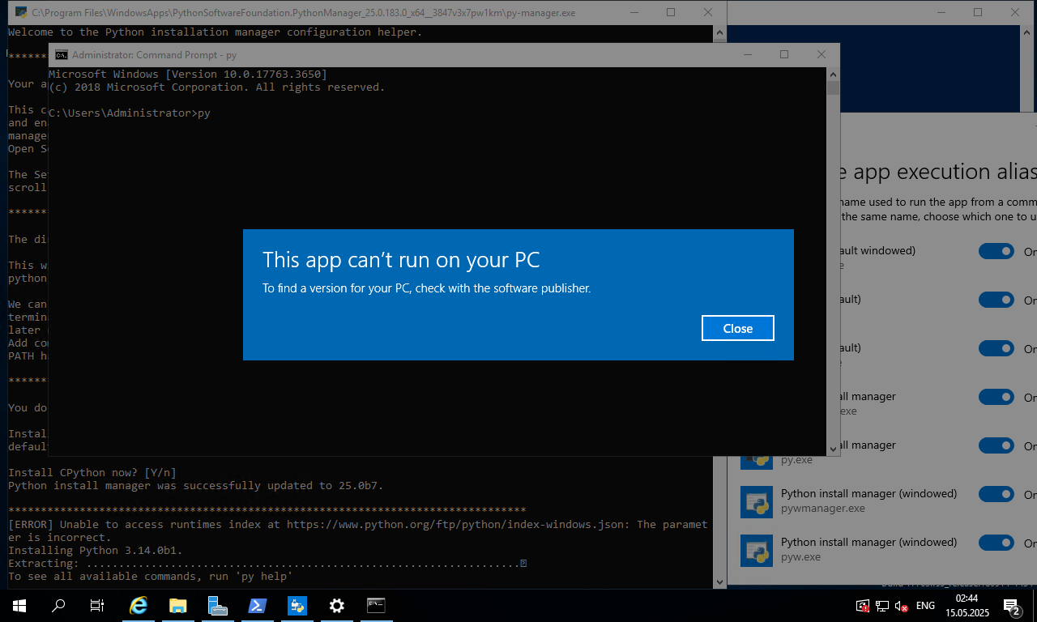This screenshot has width=1037, height=622.
Task: Switch to Command Prompt taskbar icon
Action: click(377, 605)
